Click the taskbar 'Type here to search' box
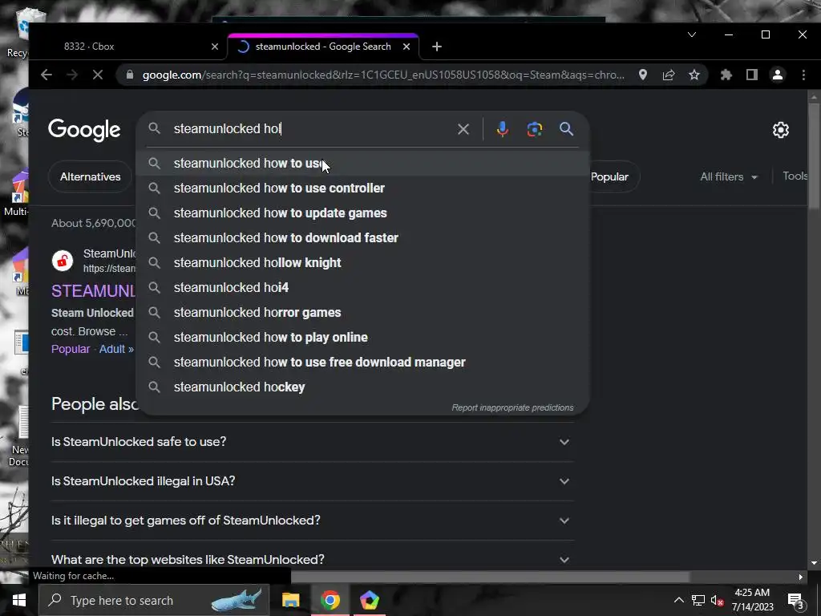This screenshot has width=821, height=616. [x=153, y=600]
